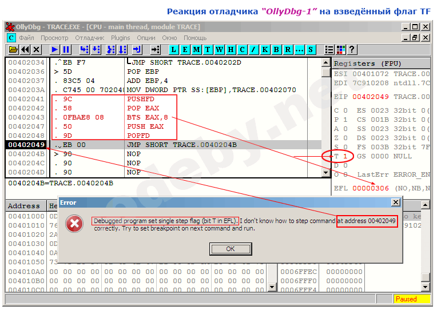This screenshot has width=437, height=310.
Task: Click stack pane scrollbar up arrow
Action: (x=425, y=205)
